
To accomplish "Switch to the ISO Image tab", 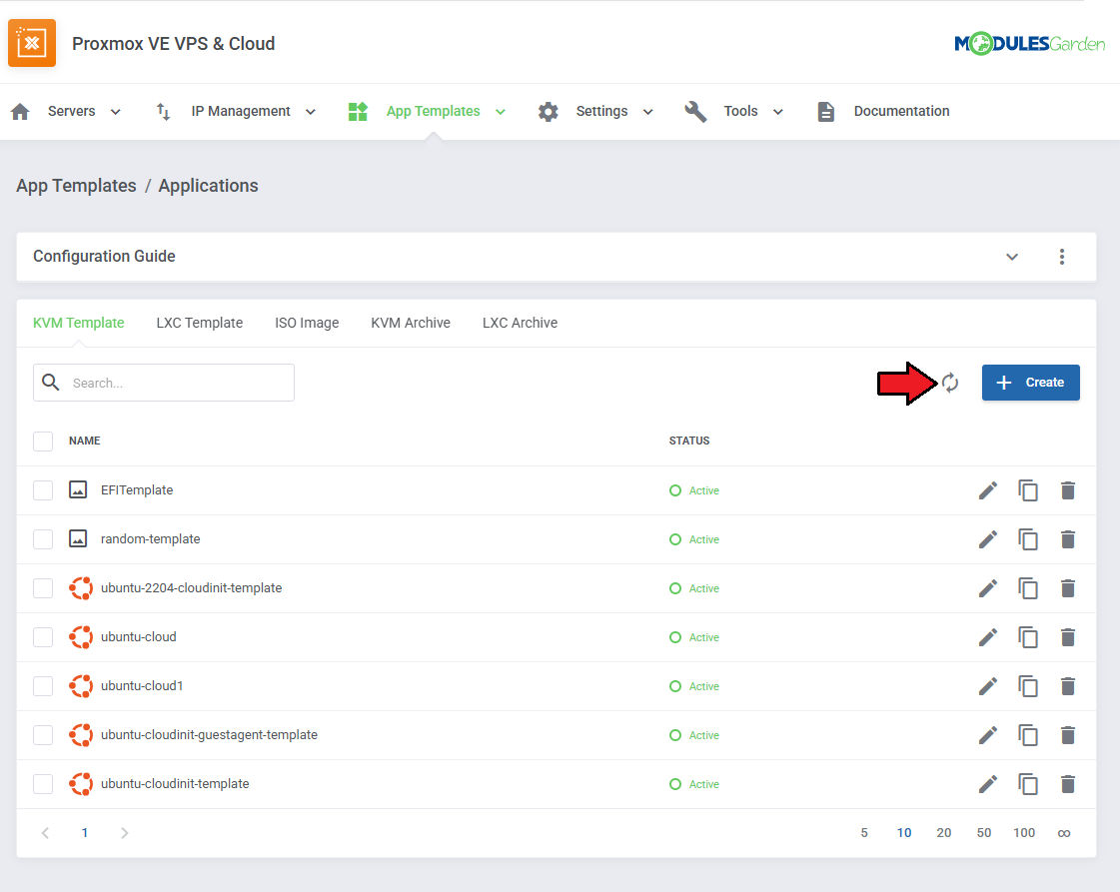I will pos(307,323).
